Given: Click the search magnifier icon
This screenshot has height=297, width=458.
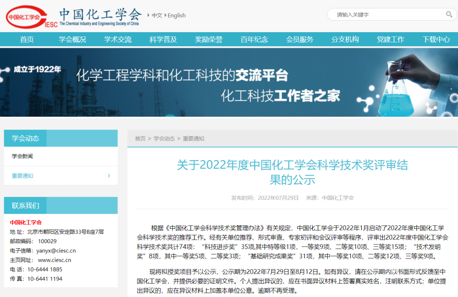Looking at the screenshot, I should point(449,14).
